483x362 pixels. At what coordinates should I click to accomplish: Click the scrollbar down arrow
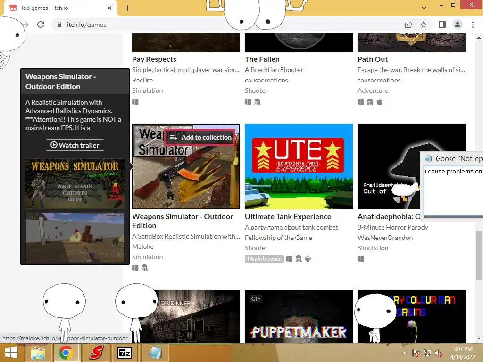pos(479,339)
